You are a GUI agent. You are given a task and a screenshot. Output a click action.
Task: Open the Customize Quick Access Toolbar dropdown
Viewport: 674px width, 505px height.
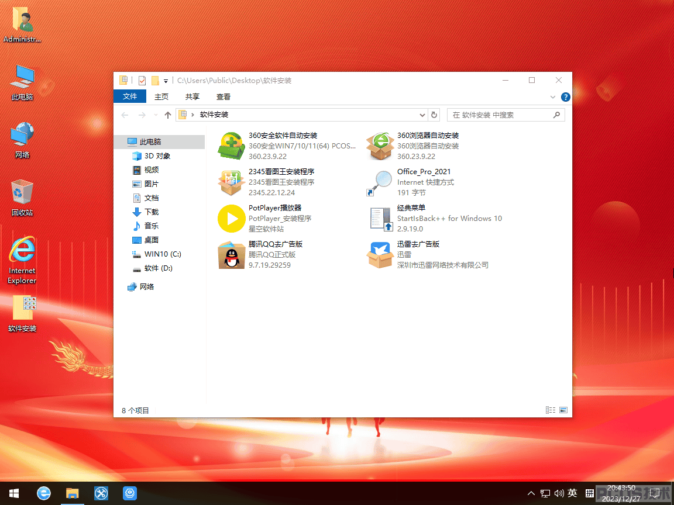(x=166, y=81)
